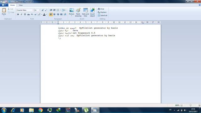The height and width of the screenshot is (113, 201).
Task: Open Windows Start menu
Action: pos(4,110)
